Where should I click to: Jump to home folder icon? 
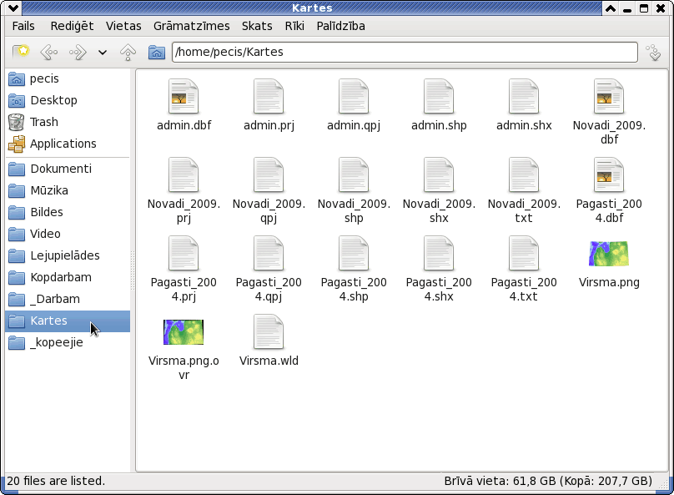point(157,53)
